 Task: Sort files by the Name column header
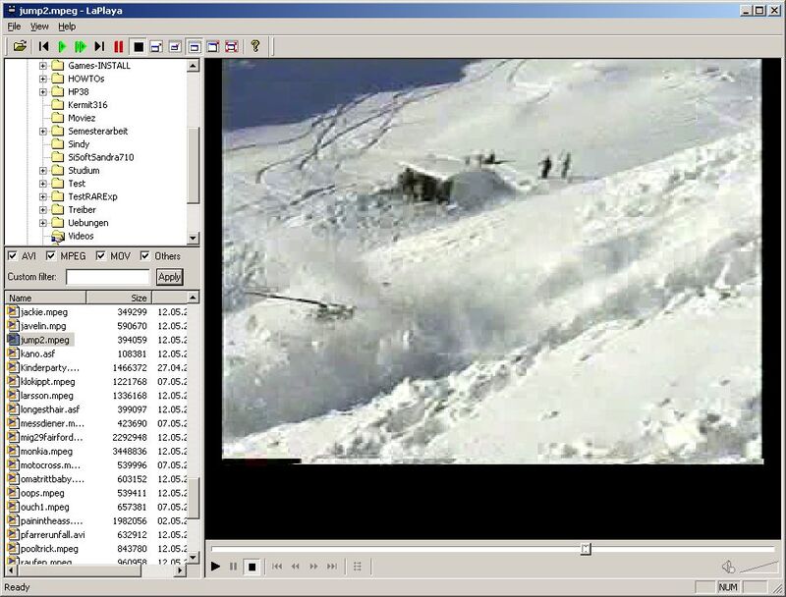(45, 298)
